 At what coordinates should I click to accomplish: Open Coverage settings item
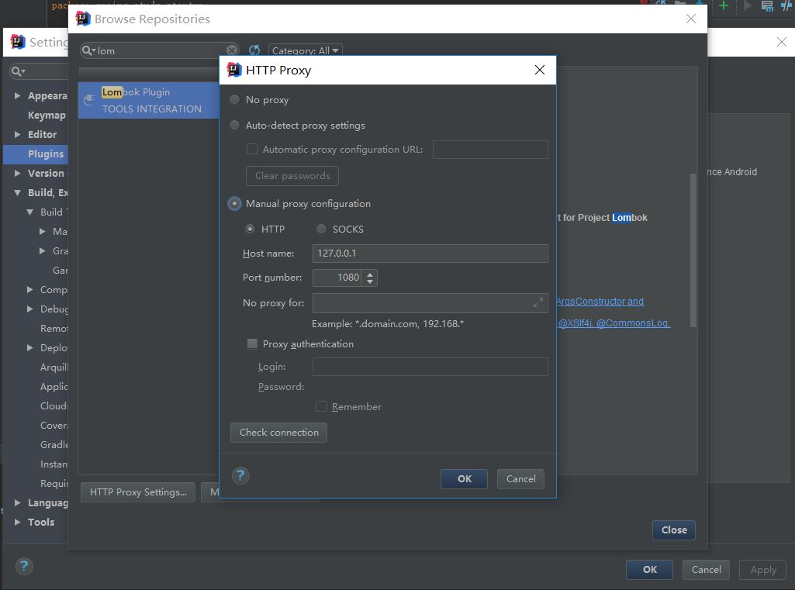[54, 426]
